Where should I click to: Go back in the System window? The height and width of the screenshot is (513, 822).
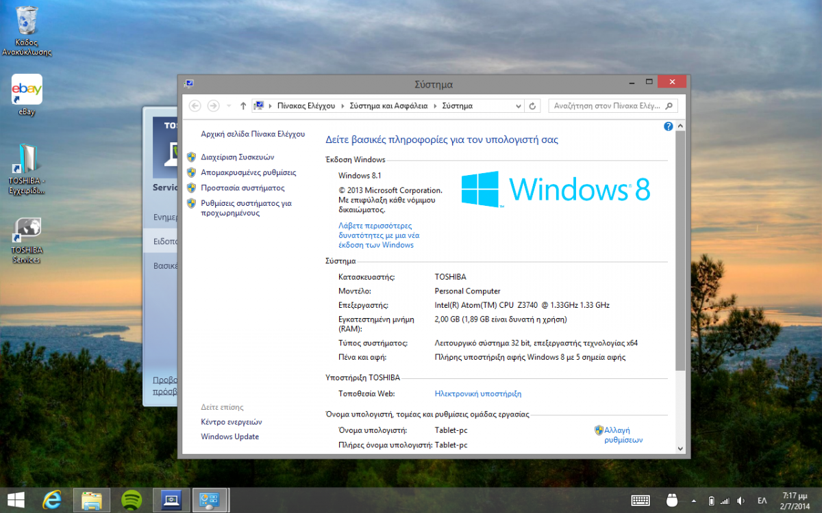point(195,105)
